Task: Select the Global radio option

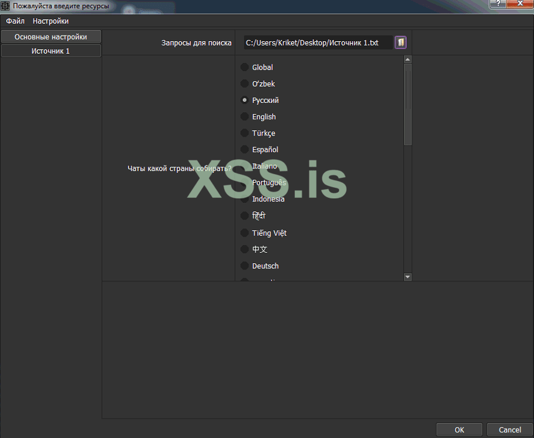Action: [x=245, y=67]
